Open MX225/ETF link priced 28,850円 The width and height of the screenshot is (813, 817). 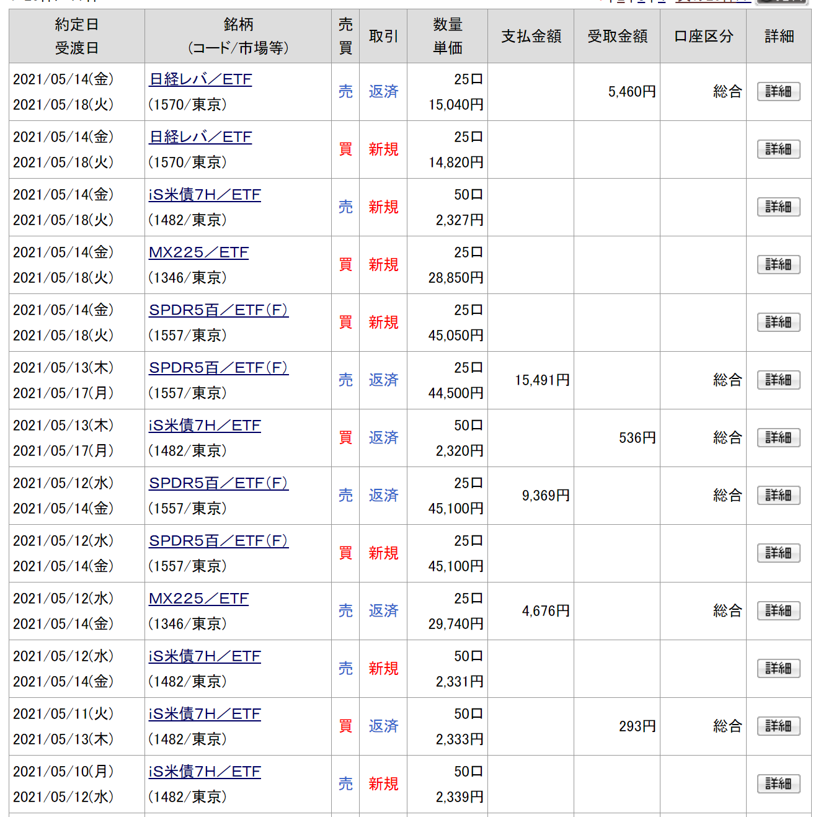tap(198, 252)
